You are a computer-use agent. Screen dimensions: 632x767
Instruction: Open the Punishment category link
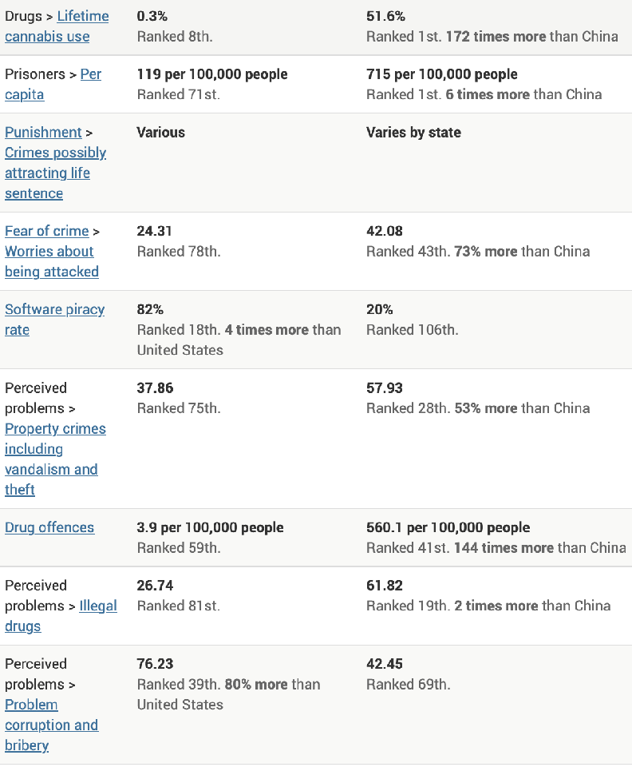tap(43, 133)
